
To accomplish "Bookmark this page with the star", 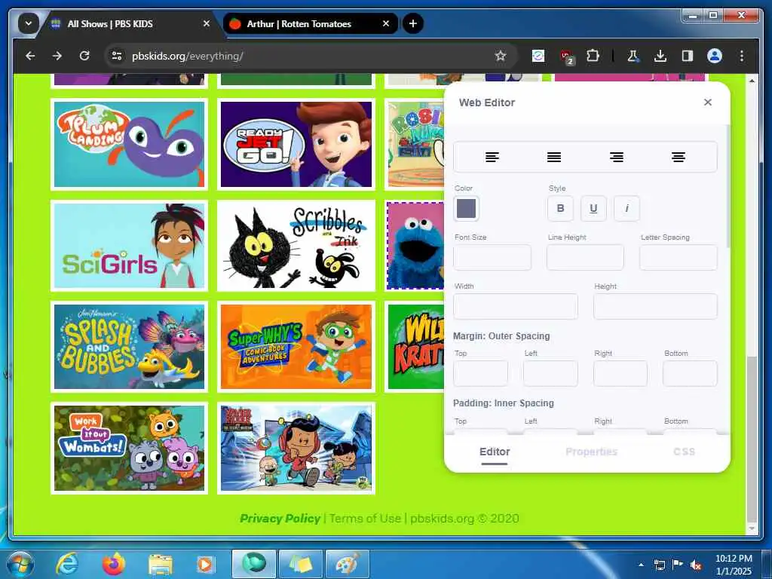I will [501, 56].
